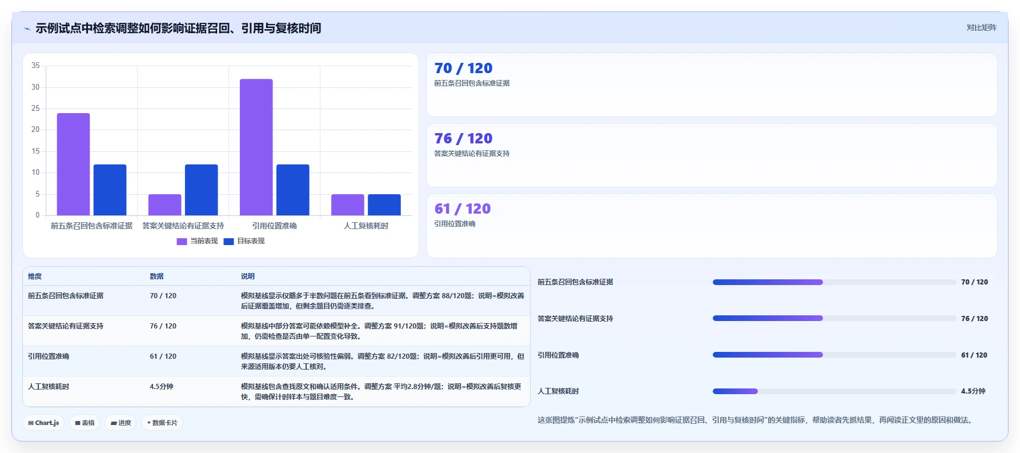Viewport: 1020px width, 453px height.
Task: Select table row cell 答案关键结论有证据支持
Action: 66,326
